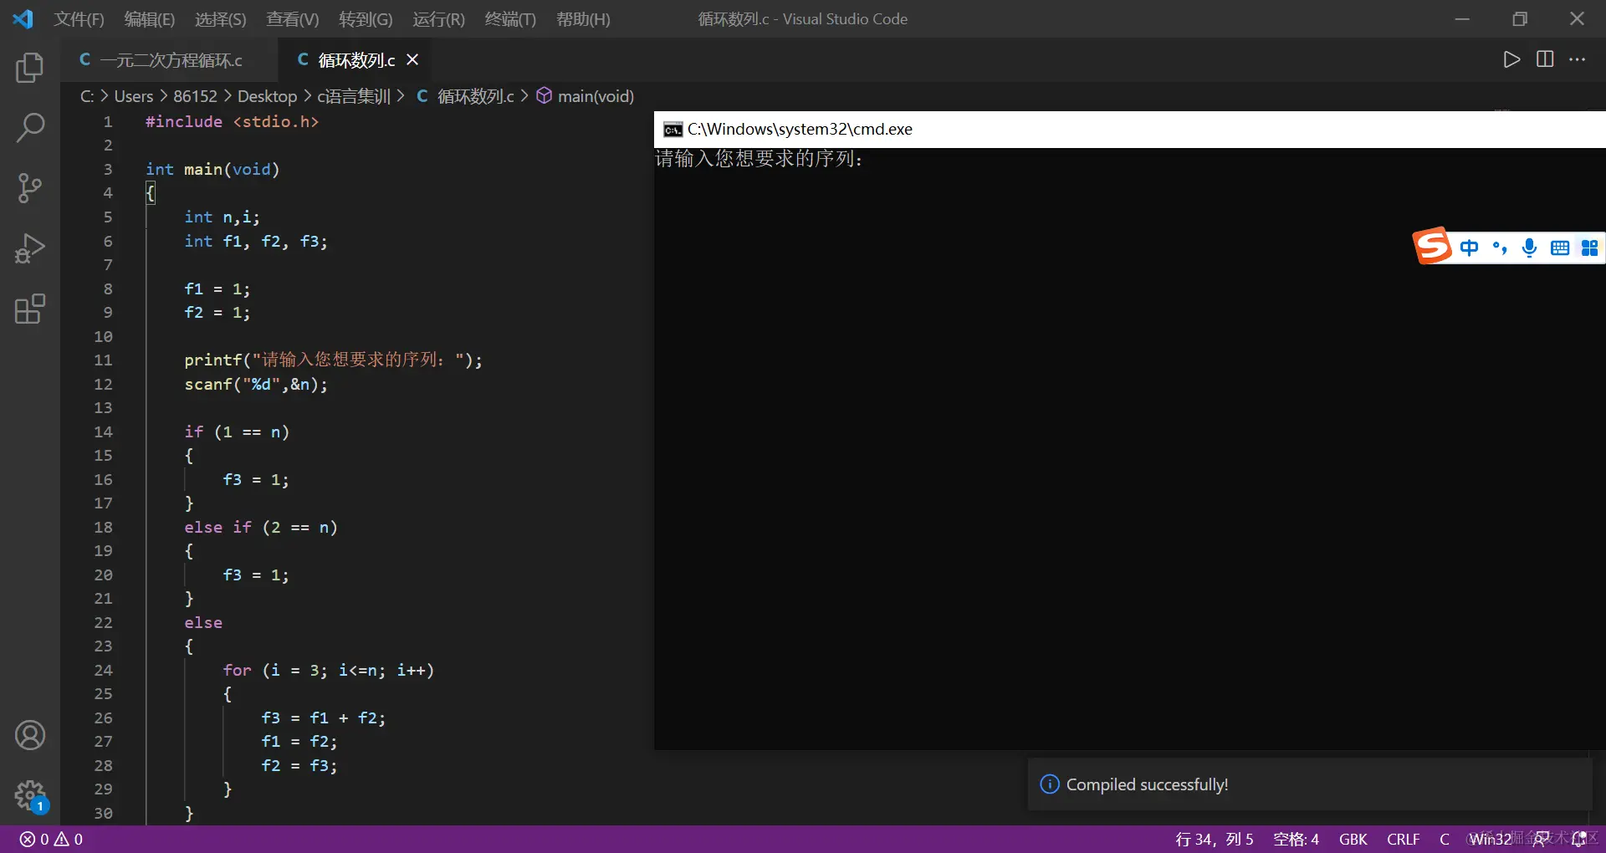Open the CRLF end-of-line selector

pyautogui.click(x=1404, y=840)
